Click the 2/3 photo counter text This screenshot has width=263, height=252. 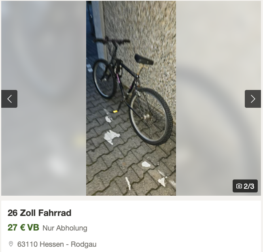(x=249, y=186)
